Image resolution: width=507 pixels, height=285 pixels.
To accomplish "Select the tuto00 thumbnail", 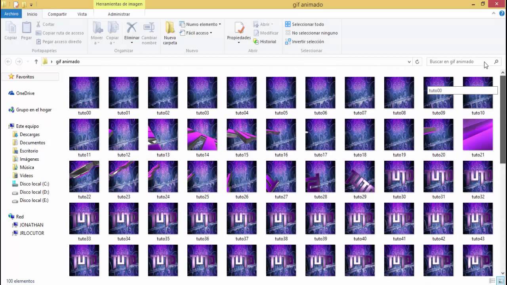I will coord(84,93).
